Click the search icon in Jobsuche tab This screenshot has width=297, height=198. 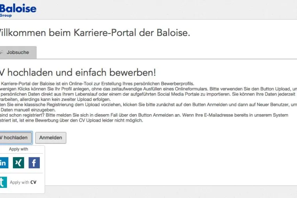(2, 52)
